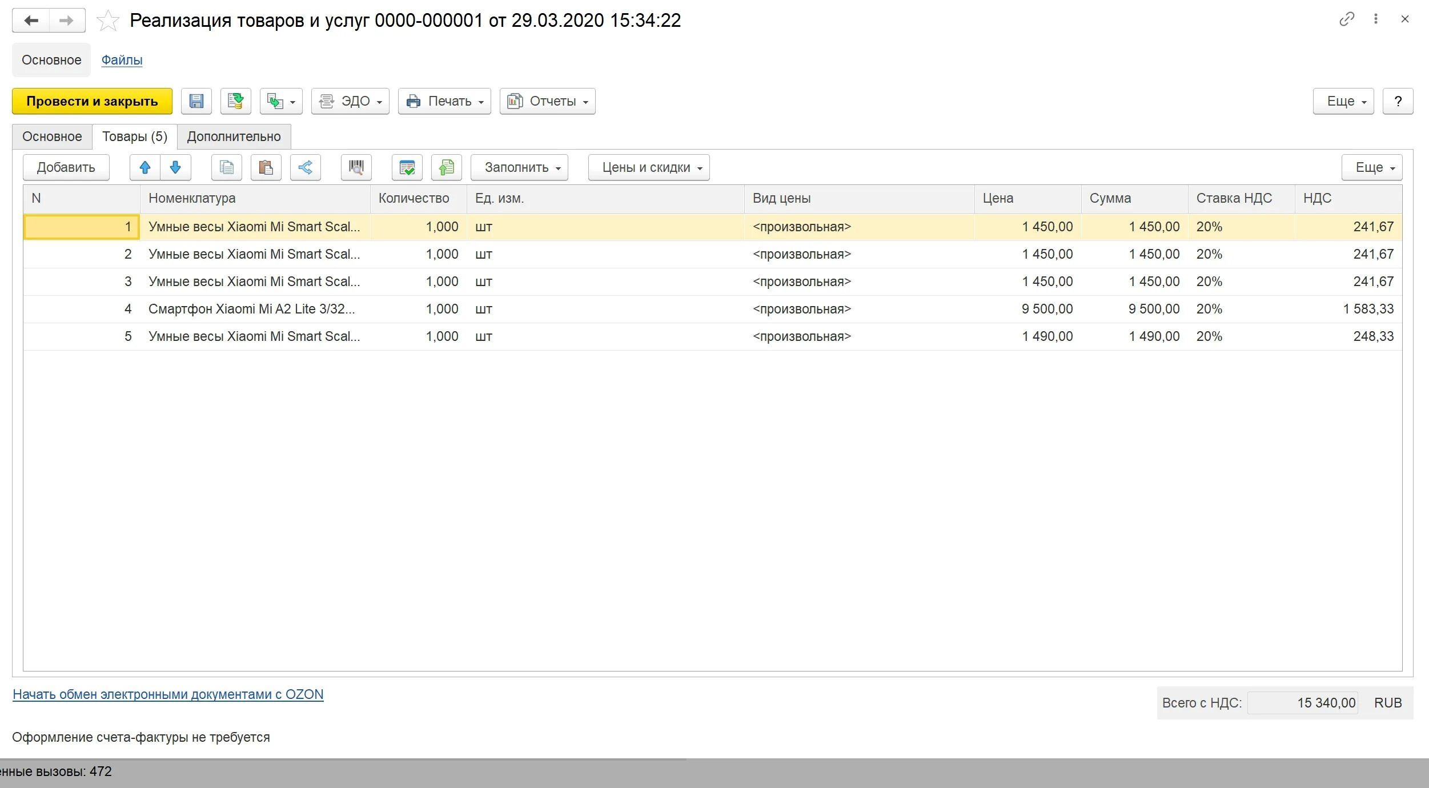The height and width of the screenshot is (788, 1429).
Task: Open the create-based-on dropdown button
Action: [x=281, y=101]
